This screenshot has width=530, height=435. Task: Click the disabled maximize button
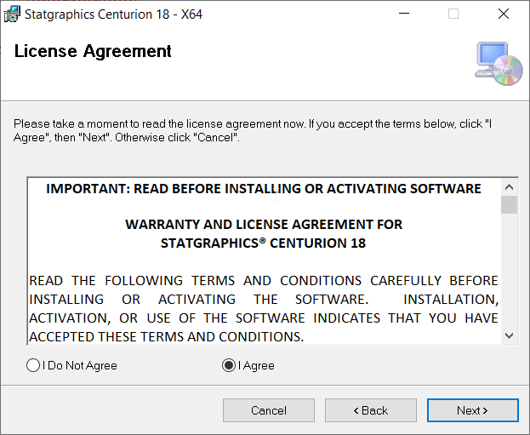453,14
